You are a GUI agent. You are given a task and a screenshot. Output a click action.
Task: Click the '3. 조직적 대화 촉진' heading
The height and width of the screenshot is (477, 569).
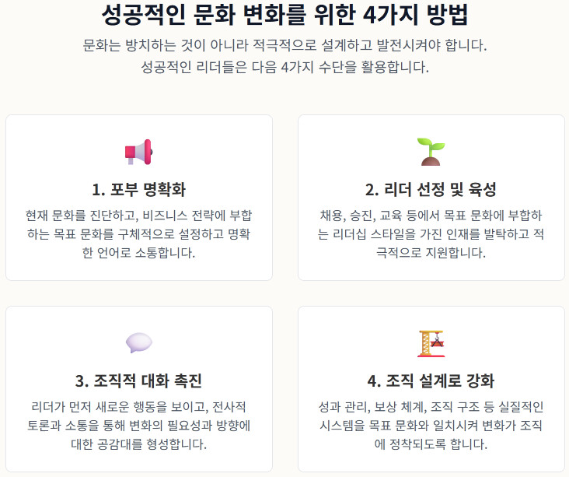[138, 381]
